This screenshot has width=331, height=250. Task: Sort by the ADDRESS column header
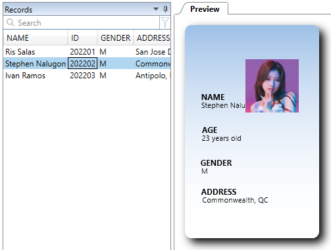(x=152, y=38)
